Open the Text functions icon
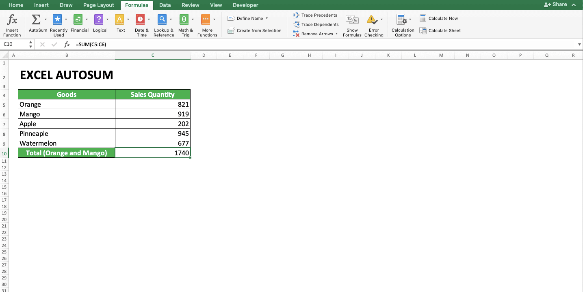 pos(119,19)
